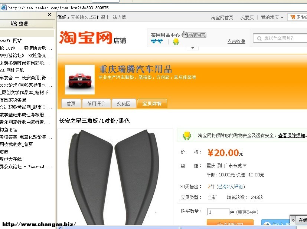
Task: Click the blue diamond credit rating icons
Action: tap(157, 41)
